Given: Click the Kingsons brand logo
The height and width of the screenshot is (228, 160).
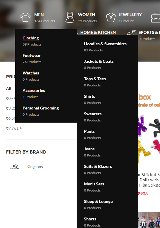Looking at the screenshot, I should pos(15,167).
